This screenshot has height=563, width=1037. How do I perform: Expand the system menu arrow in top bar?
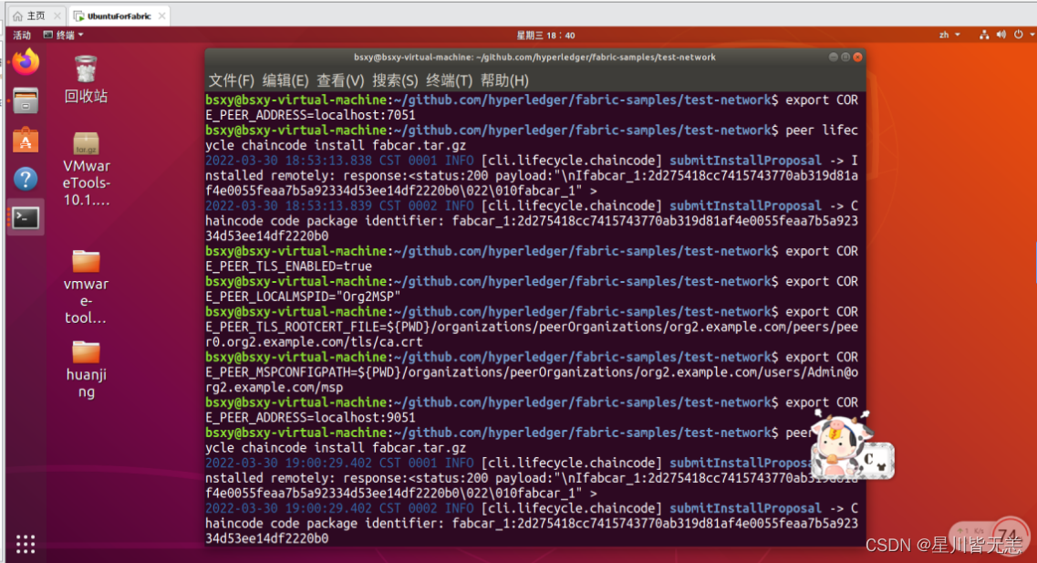coord(1032,35)
